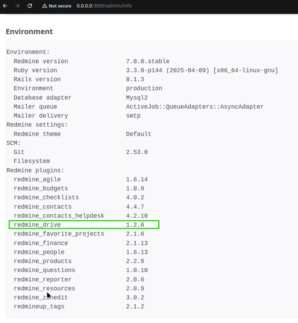
Task: Click the redmineup_tags version 2.1.2
Action: (135, 307)
